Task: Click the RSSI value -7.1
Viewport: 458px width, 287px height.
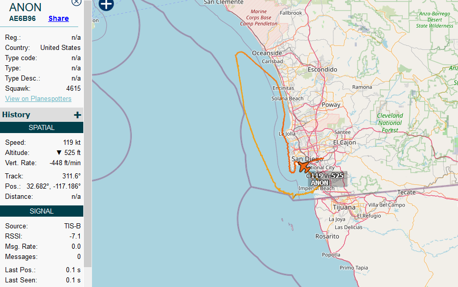Action: pos(75,237)
